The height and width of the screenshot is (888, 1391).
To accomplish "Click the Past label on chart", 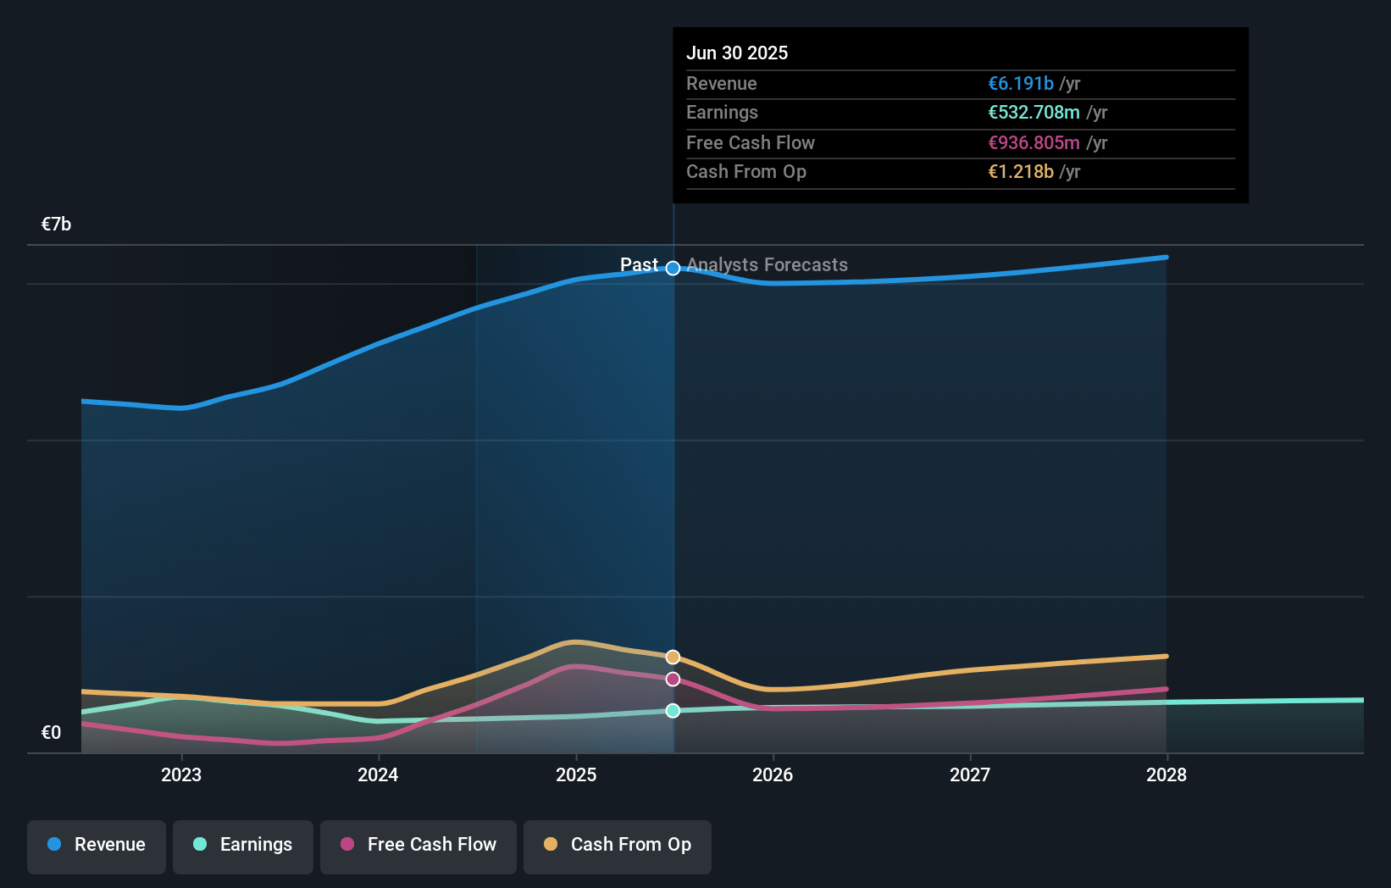I will click(x=639, y=265).
